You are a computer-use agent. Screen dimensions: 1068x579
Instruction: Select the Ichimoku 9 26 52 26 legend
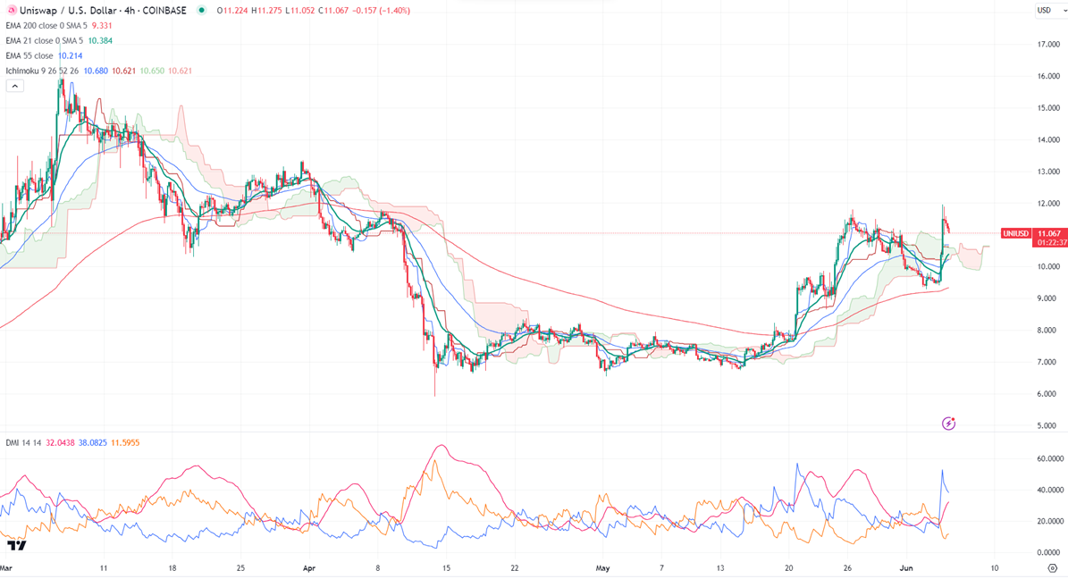(42, 71)
